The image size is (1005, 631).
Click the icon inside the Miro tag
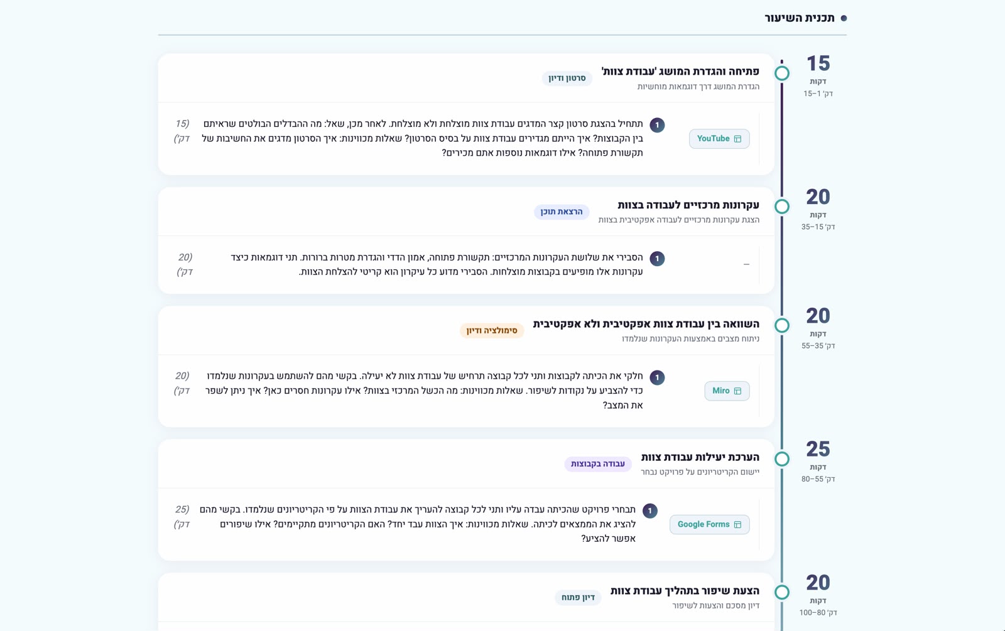tap(737, 391)
